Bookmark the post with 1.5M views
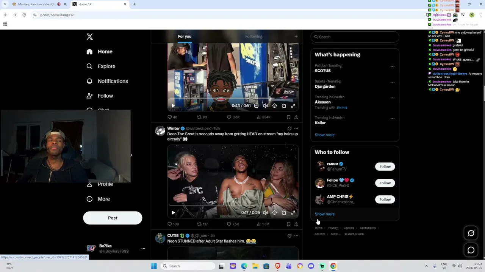Screen dimensions: 485x272 point(288,224)
